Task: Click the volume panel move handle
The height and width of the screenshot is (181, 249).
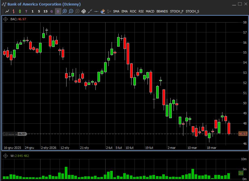Action: point(5,156)
